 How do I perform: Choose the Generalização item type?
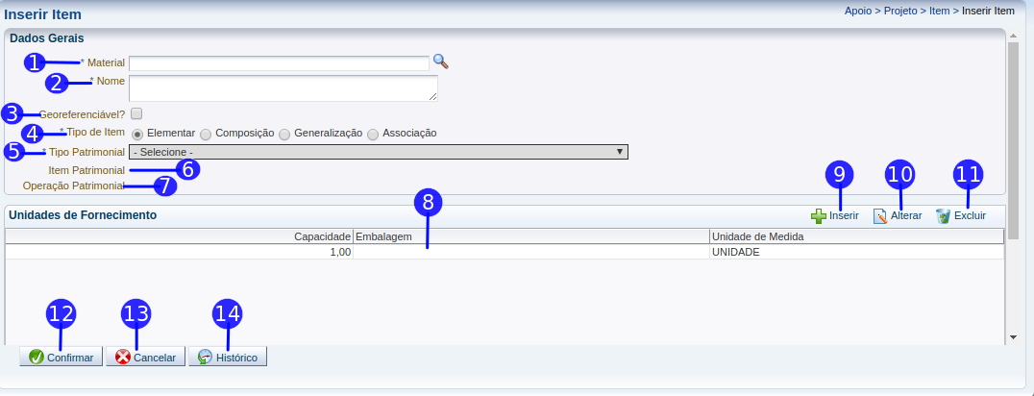284,134
